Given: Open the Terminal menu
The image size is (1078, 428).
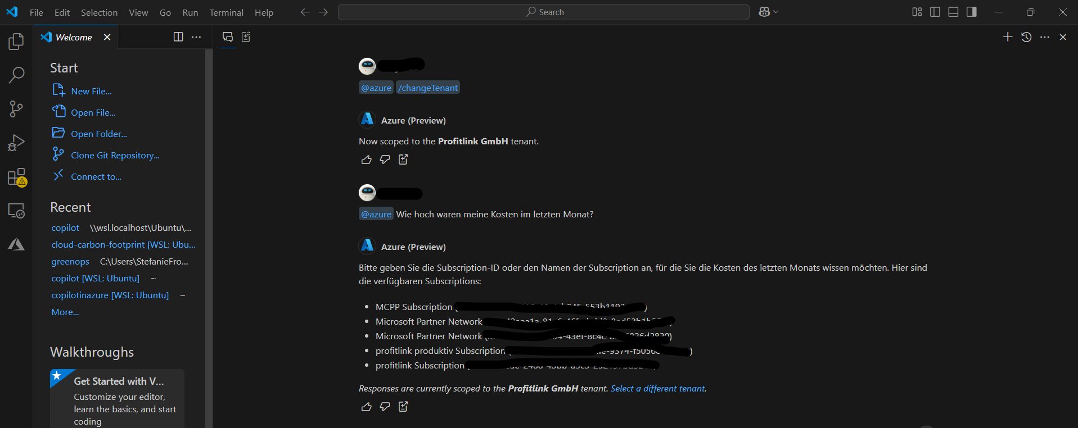Looking at the screenshot, I should (x=227, y=12).
